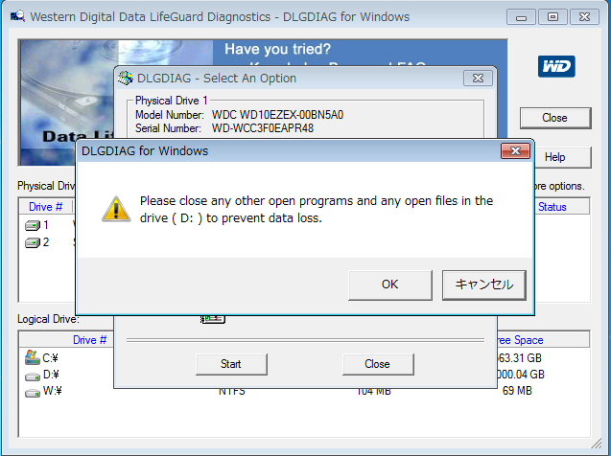The height and width of the screenshot is (456, 611).
Task: Select the W:¥ logical drive icon
Action: (33, 393)
